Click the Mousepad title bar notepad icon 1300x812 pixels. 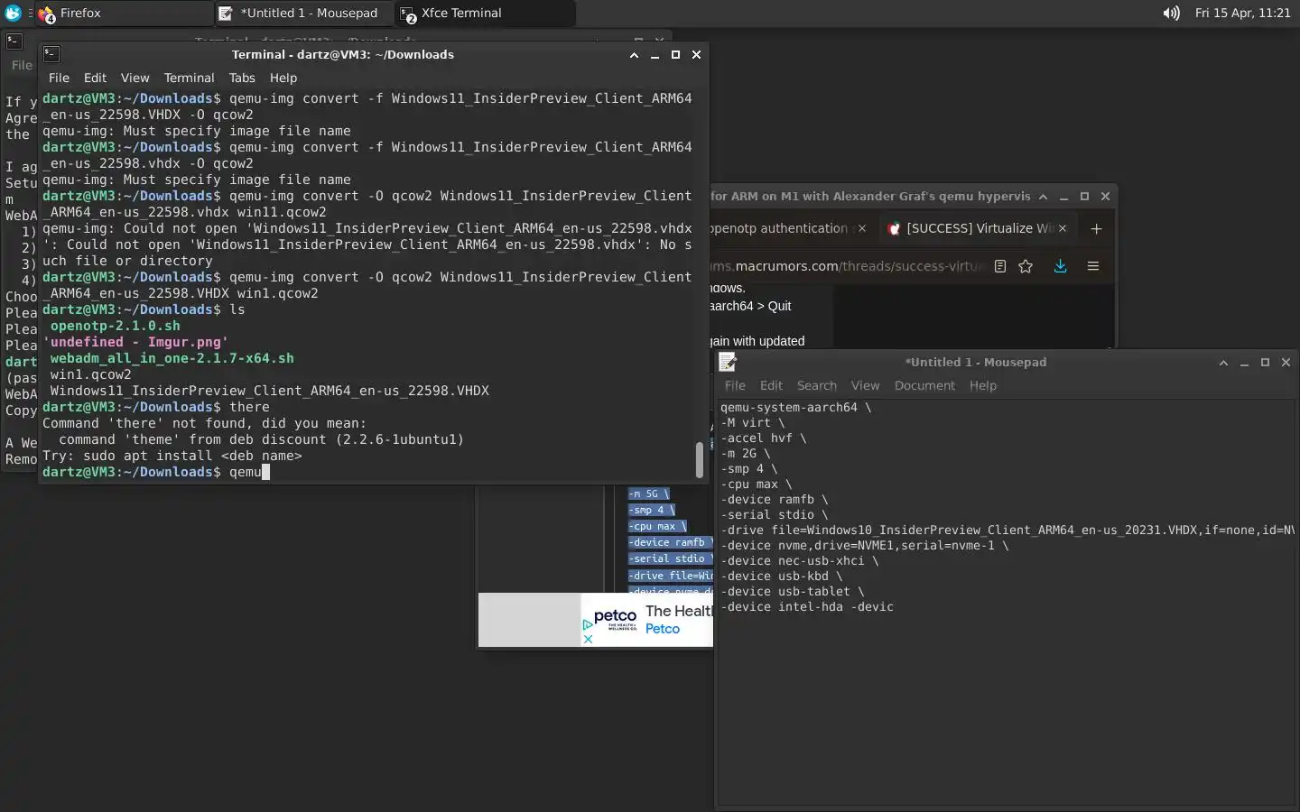728,362
